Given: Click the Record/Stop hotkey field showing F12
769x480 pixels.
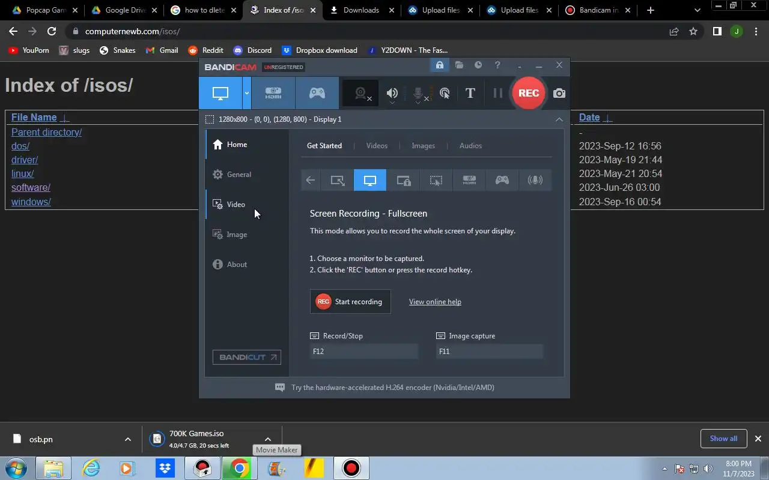Looking at the screenshot, I should [363, 352].
